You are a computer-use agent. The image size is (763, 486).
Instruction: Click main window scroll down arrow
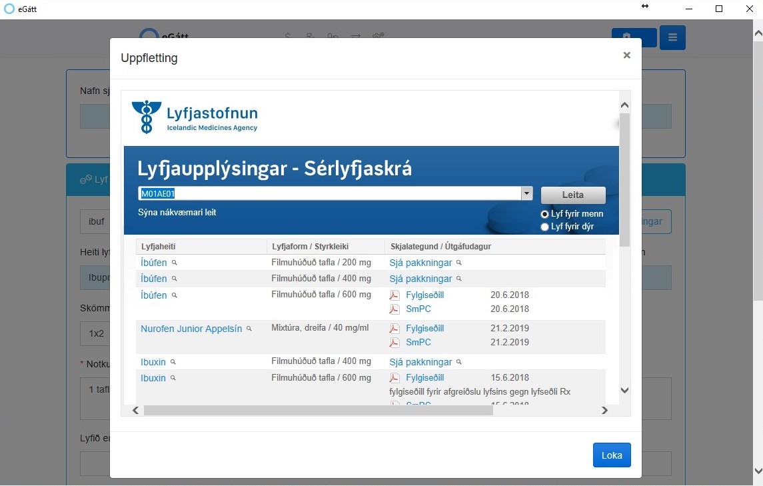click(x=758, y=471)
